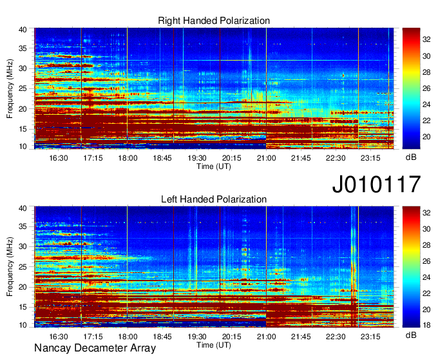
Task: Click 23:15 tick on upper time axis
Action: pos(370,158)
